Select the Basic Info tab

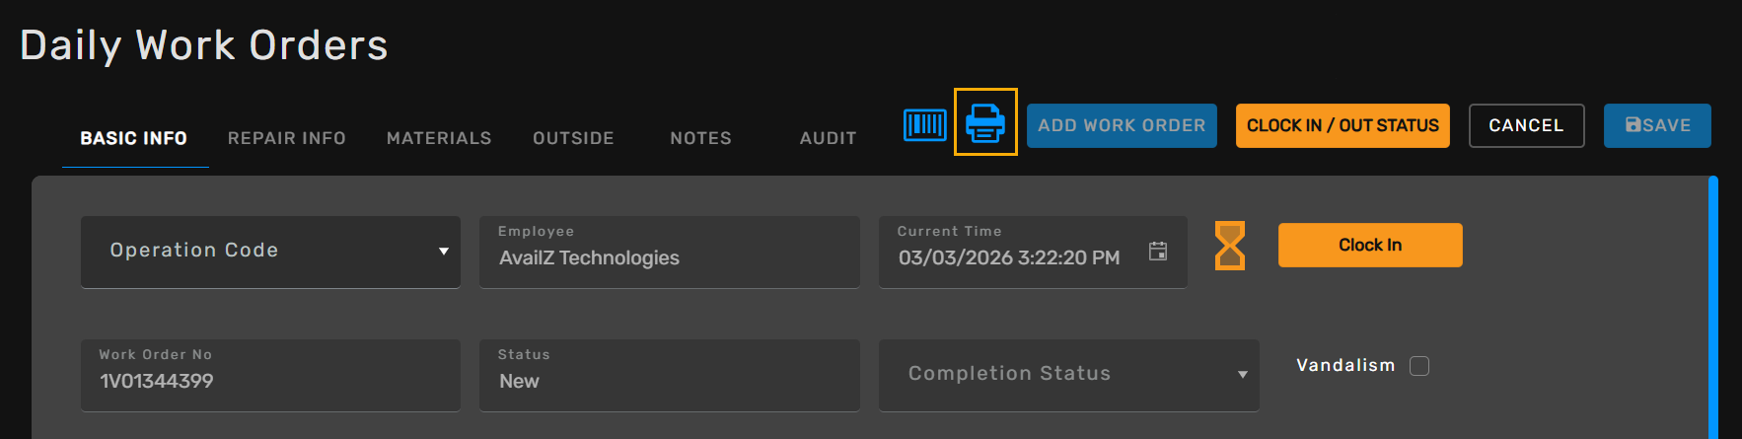click(x=134, y=139)
